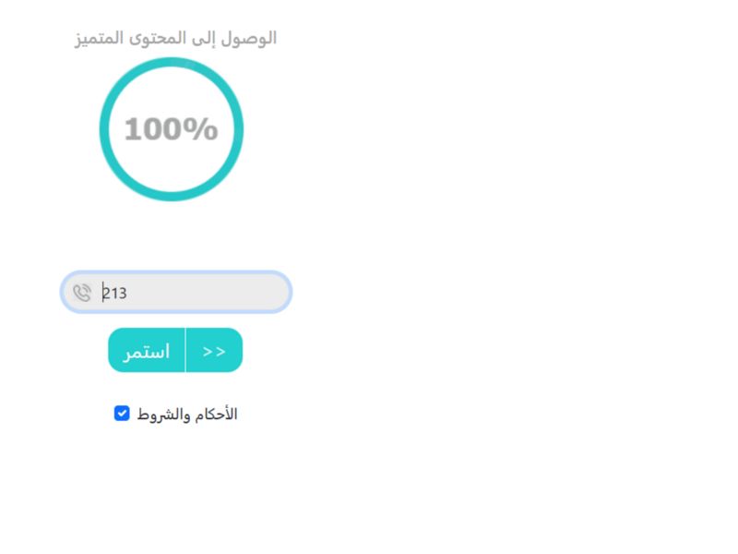Click the double-arrow >> icon on the button

tap(214, 351)
